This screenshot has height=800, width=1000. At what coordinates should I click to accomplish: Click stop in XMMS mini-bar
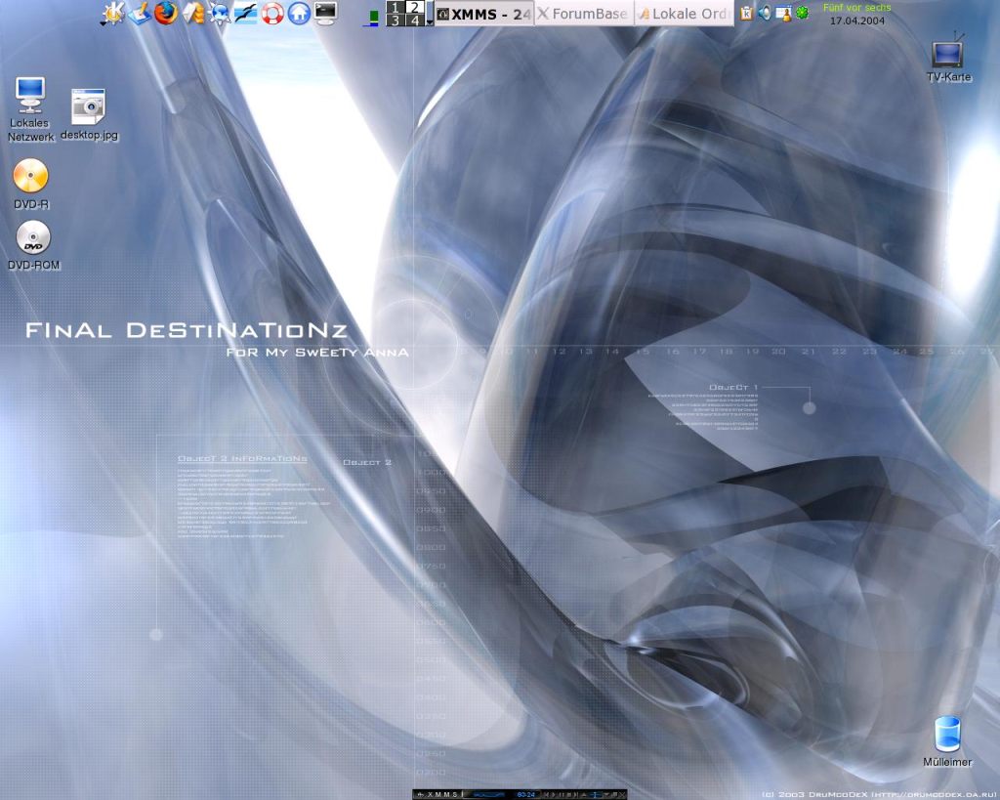(x=569, y=795)
